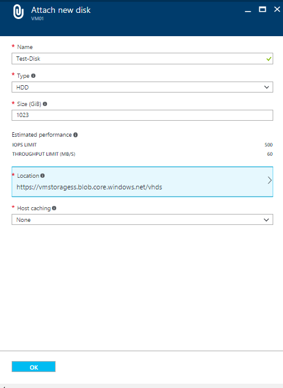The height and width of the screenshot is (388, 283).
Task: Select the vmstoragess blob storage location URL
Action: (89, 187)
